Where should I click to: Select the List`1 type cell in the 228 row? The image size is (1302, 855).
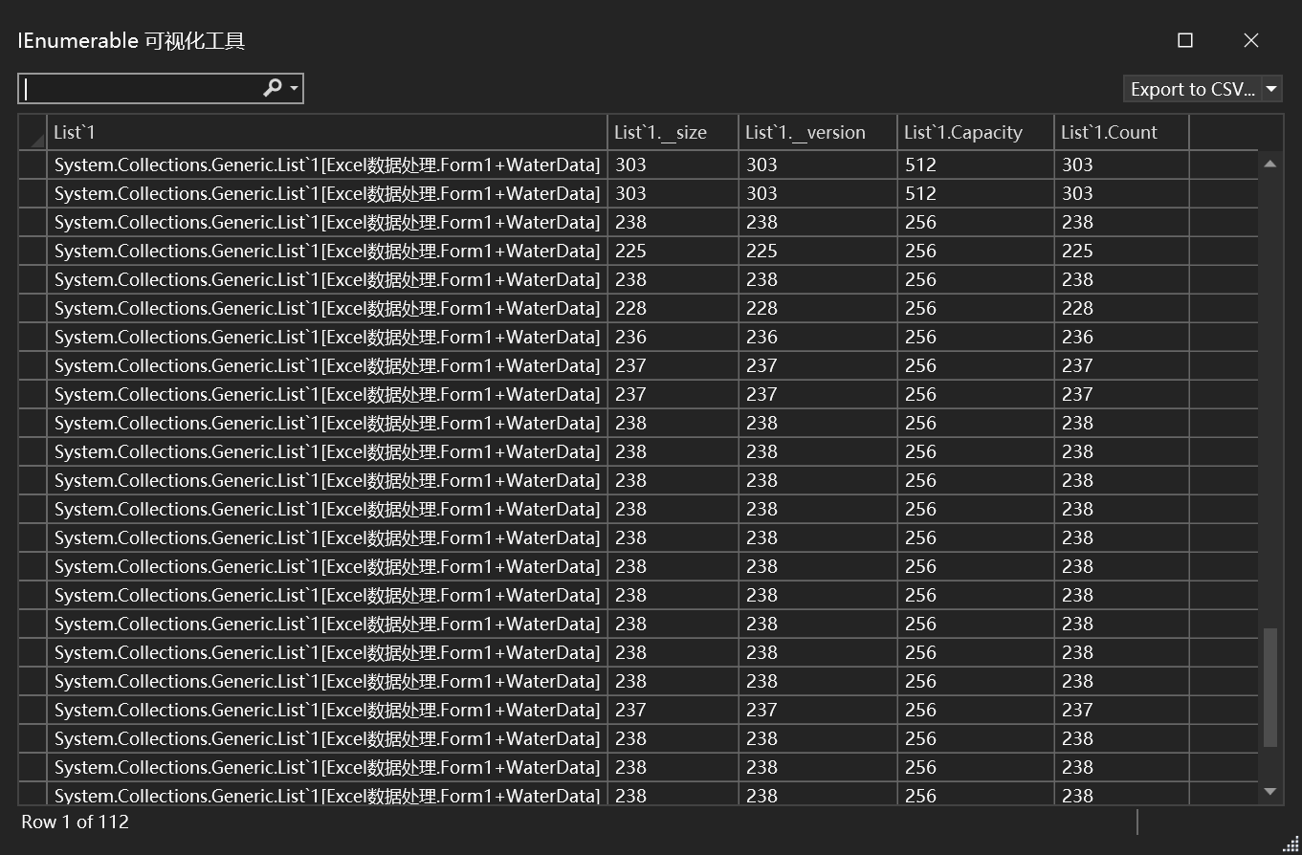point(327,308)
